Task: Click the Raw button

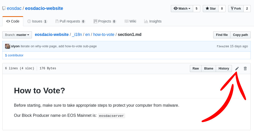Action: (196, 69)
